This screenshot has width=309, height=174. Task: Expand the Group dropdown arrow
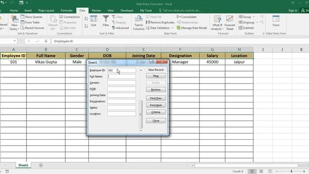click(x=254, y=17)
